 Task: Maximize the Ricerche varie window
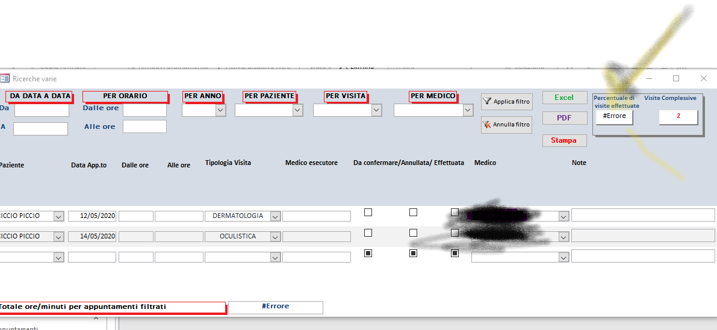[x=676, y=79]
